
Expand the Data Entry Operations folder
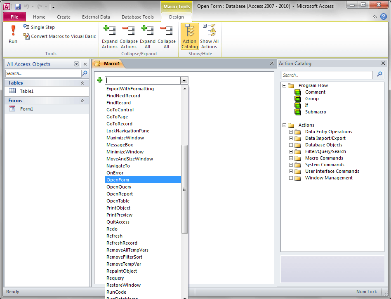(291, 132)
